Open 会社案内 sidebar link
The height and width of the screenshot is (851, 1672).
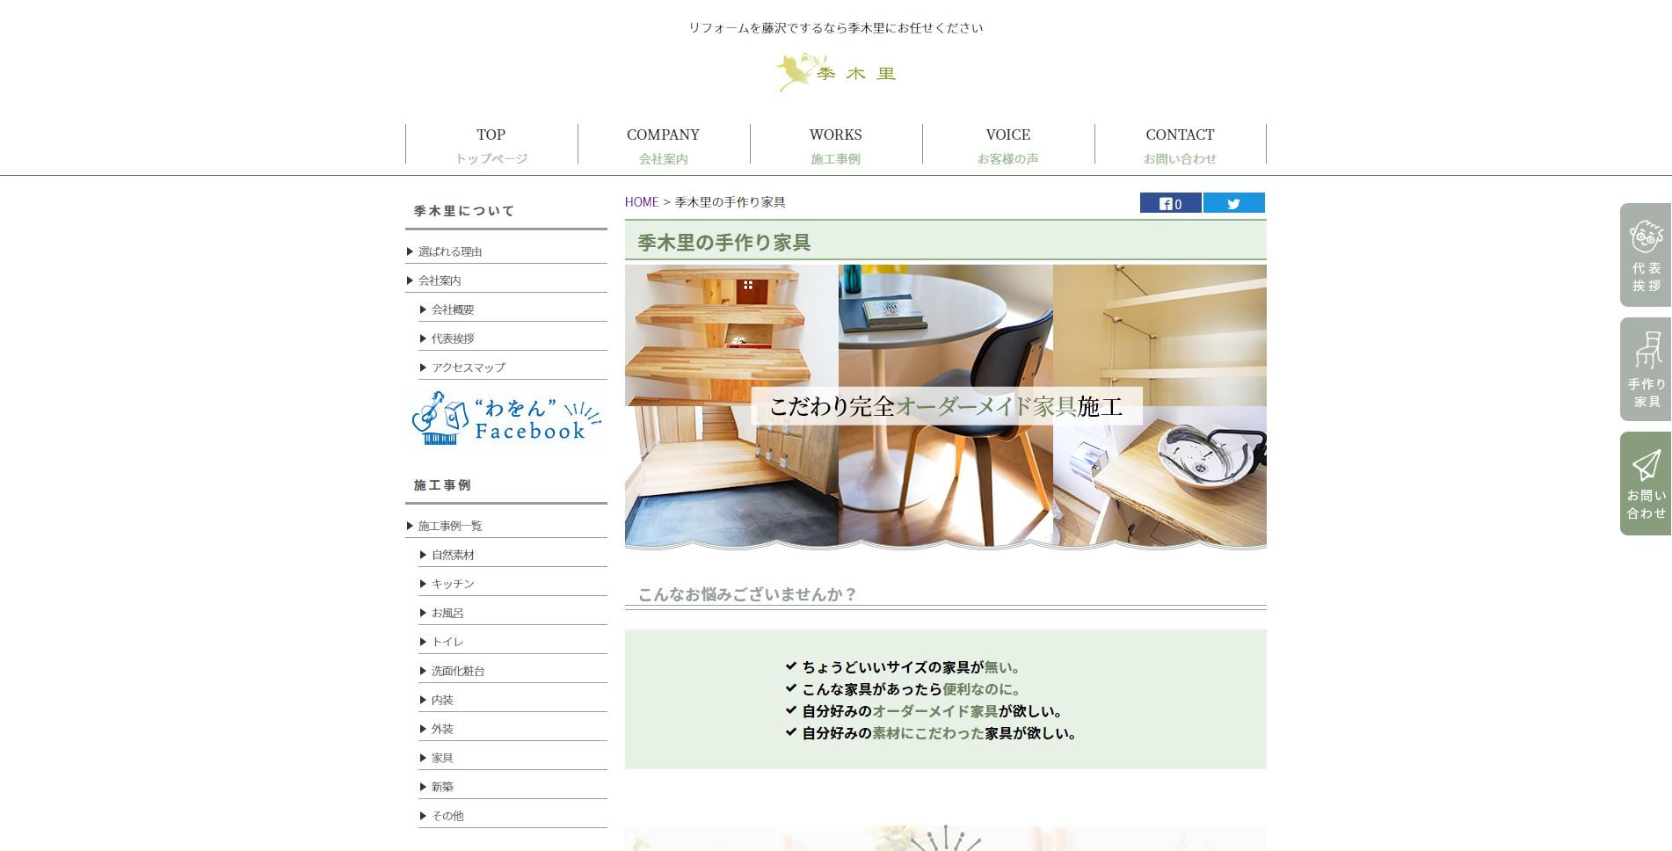pyautogui.click(x=506, y=280)
